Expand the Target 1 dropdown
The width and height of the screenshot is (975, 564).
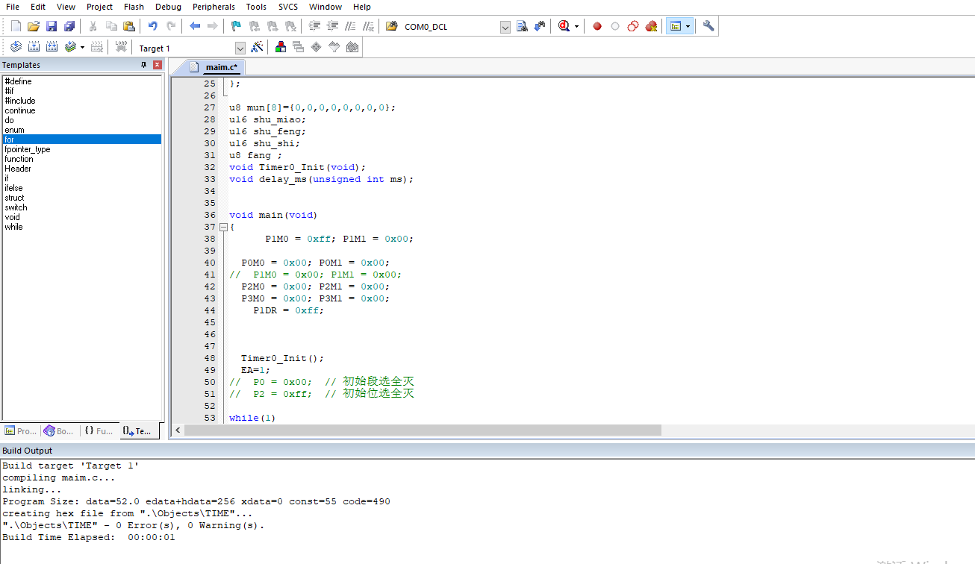point(240,48)
